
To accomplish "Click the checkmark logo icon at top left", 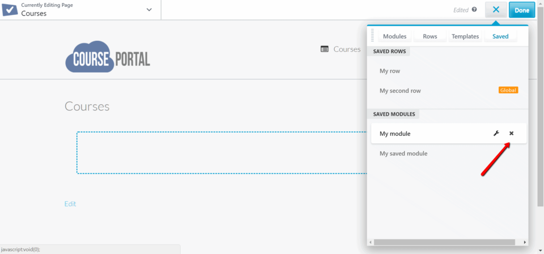I will 11,10.
